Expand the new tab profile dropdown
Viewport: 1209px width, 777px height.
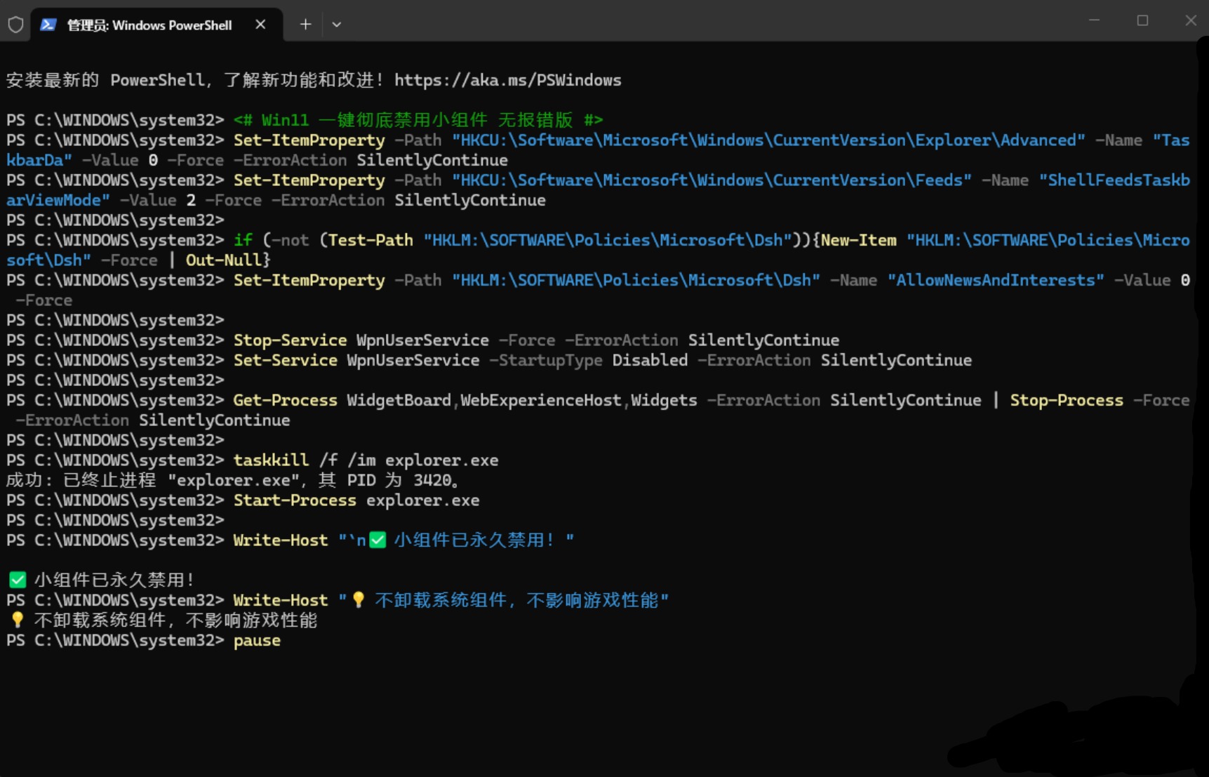337,25
